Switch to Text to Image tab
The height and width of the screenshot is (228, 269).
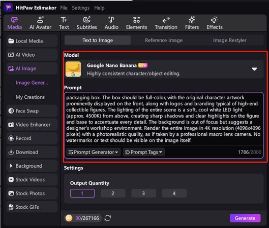98,41
